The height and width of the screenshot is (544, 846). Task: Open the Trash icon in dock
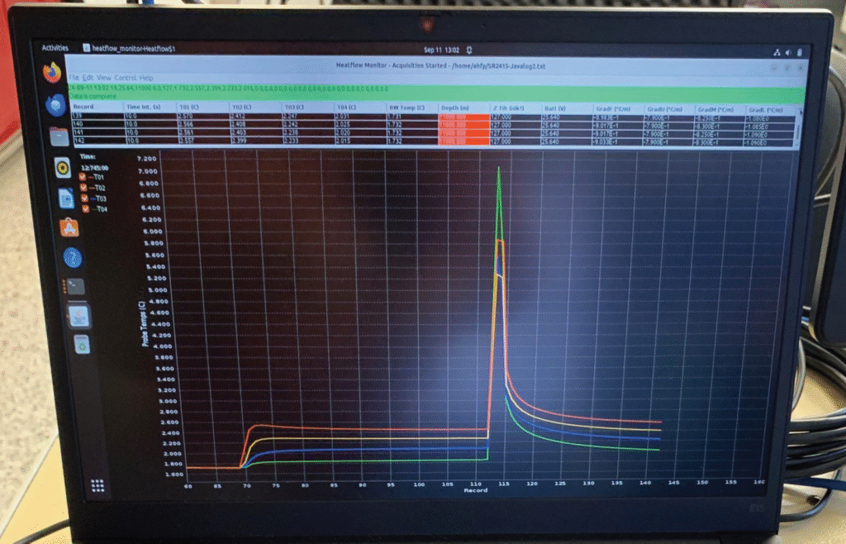click(x=82, y=344)
